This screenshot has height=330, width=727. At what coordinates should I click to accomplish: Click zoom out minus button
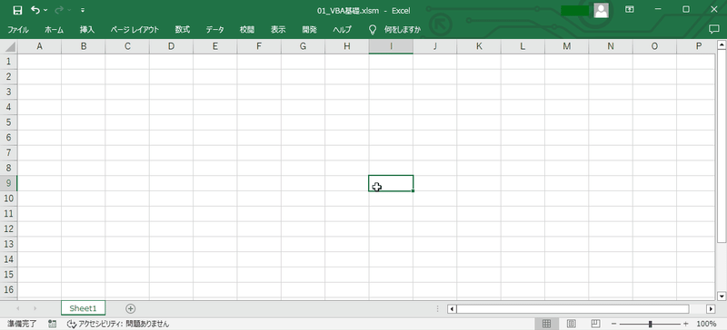(x=614, y=324)
